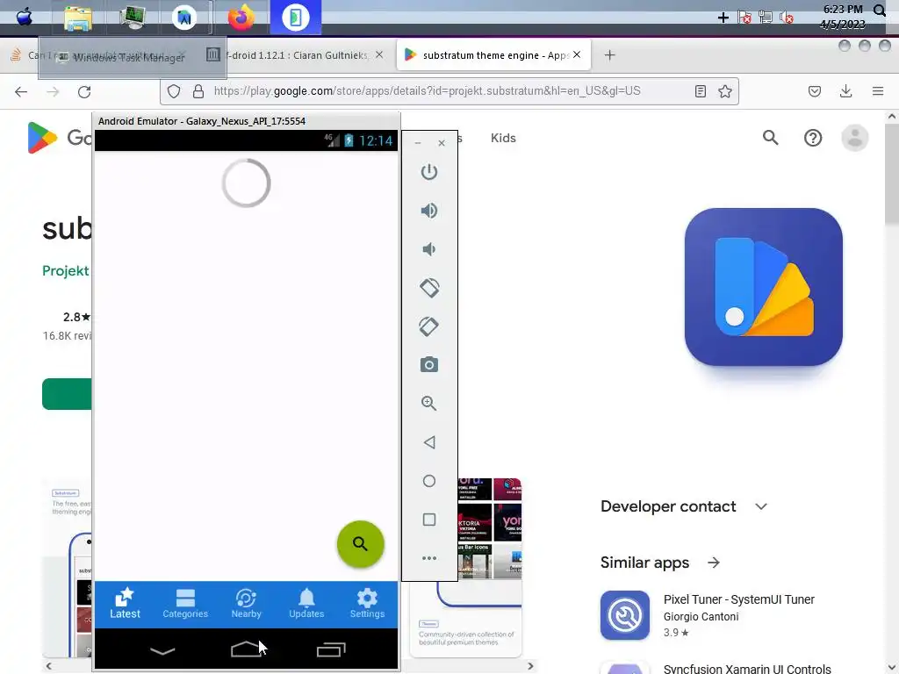
Task: Open emulator extended controls (three dots)
Action: [428, 558]
